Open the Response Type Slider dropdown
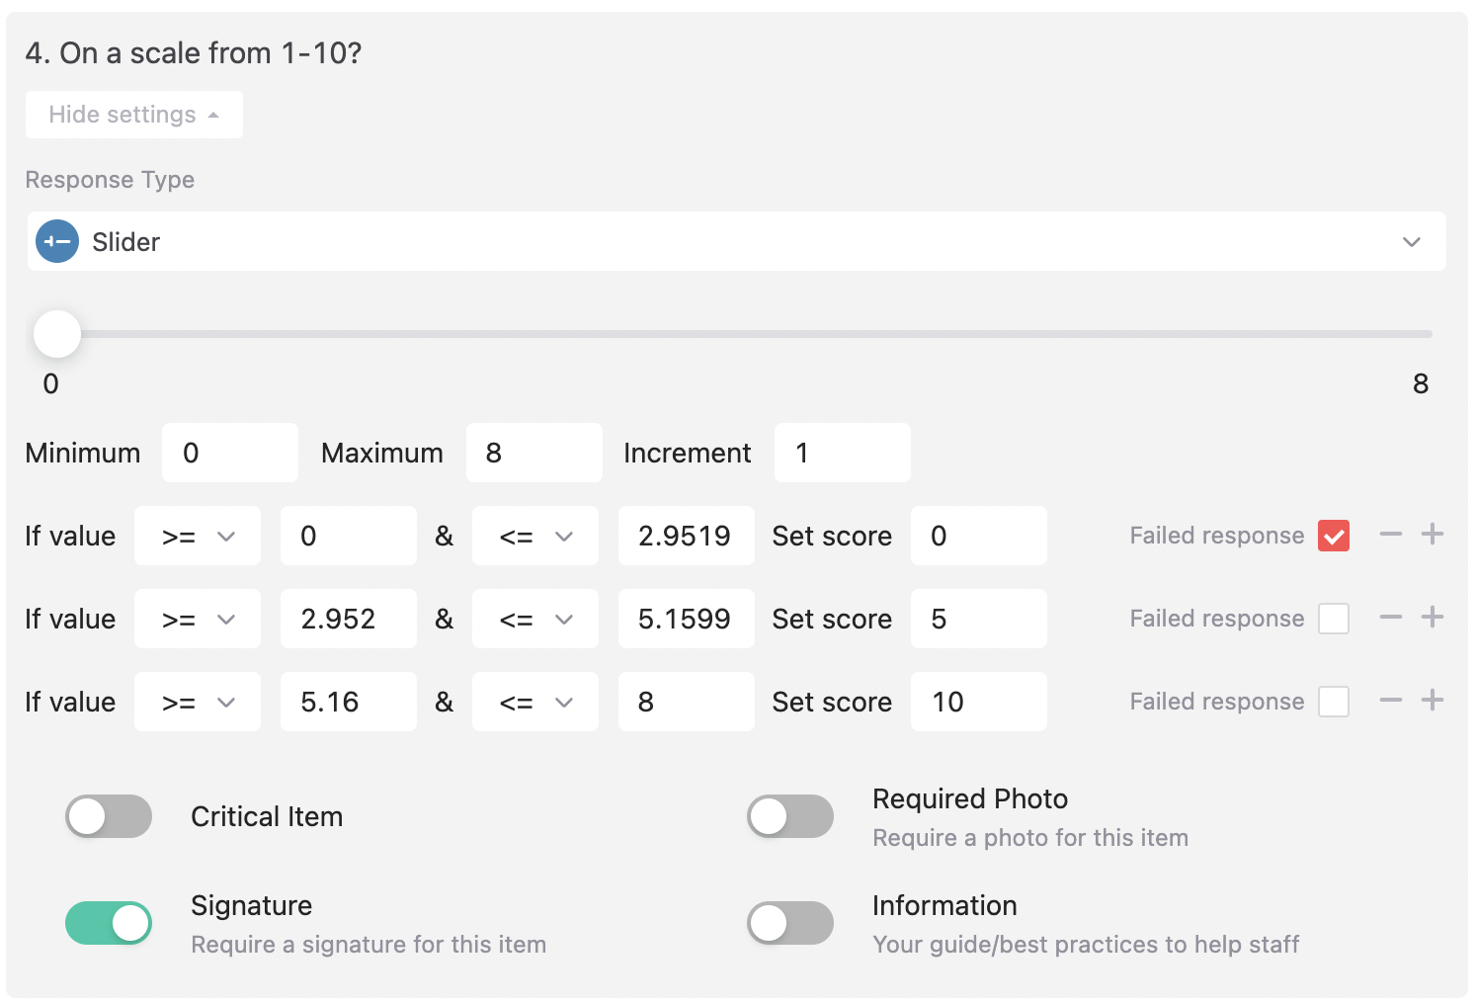 (737, 241)
